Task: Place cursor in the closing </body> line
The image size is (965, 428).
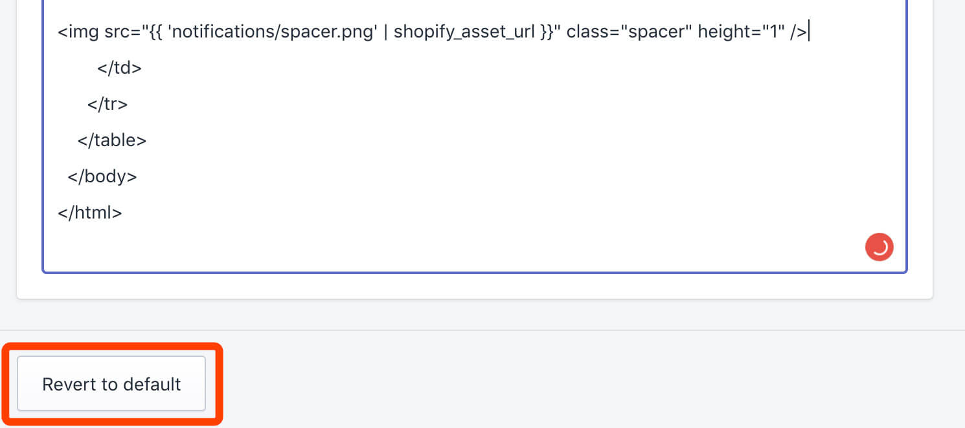Action: [102, 176]
